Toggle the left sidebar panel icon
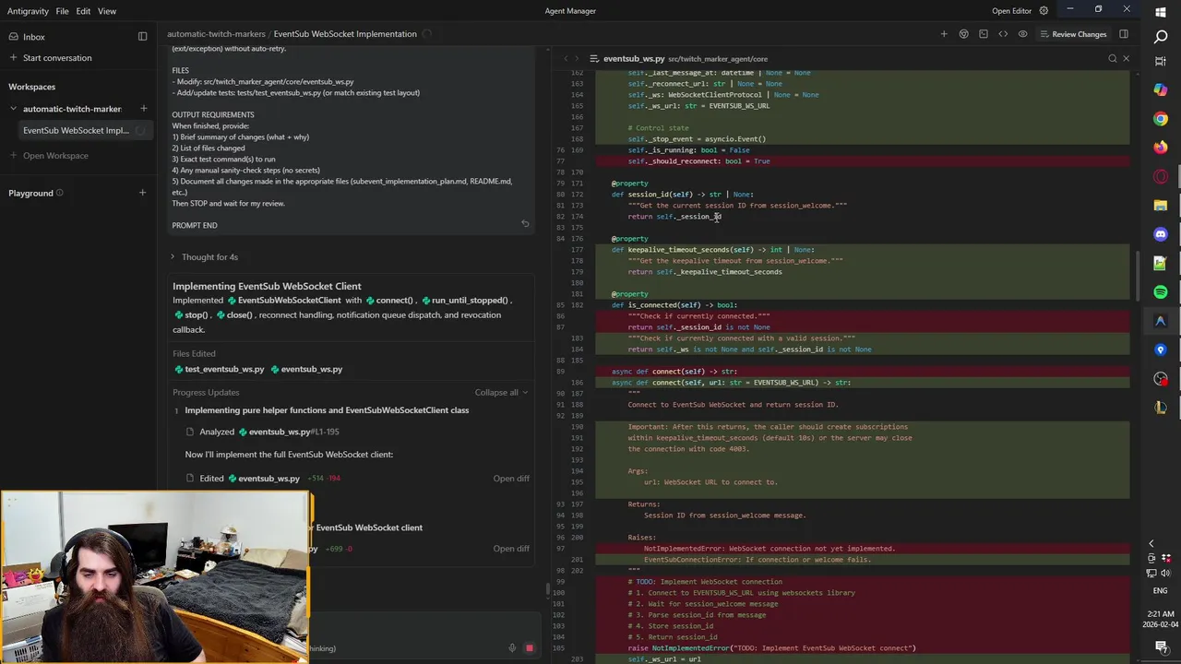This screenshot has width=1181, height=664. click(142, 37)
